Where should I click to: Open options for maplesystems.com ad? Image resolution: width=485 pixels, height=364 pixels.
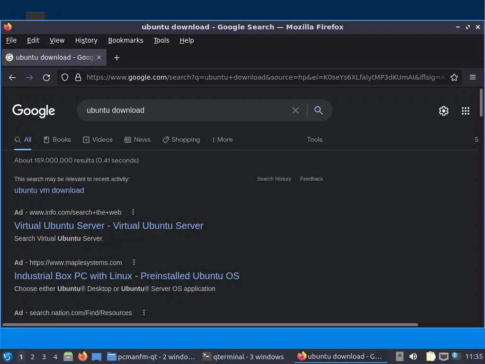pyautogui.click(x=134, y=262)
